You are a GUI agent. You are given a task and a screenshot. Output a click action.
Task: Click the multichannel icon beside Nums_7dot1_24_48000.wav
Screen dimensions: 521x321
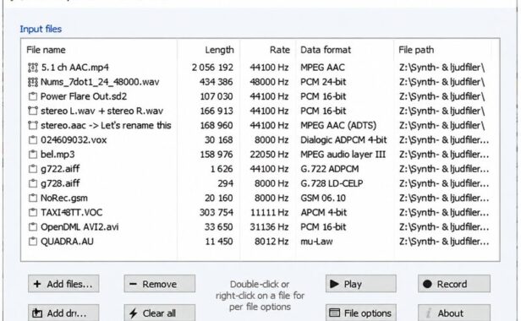pos(32,82)
